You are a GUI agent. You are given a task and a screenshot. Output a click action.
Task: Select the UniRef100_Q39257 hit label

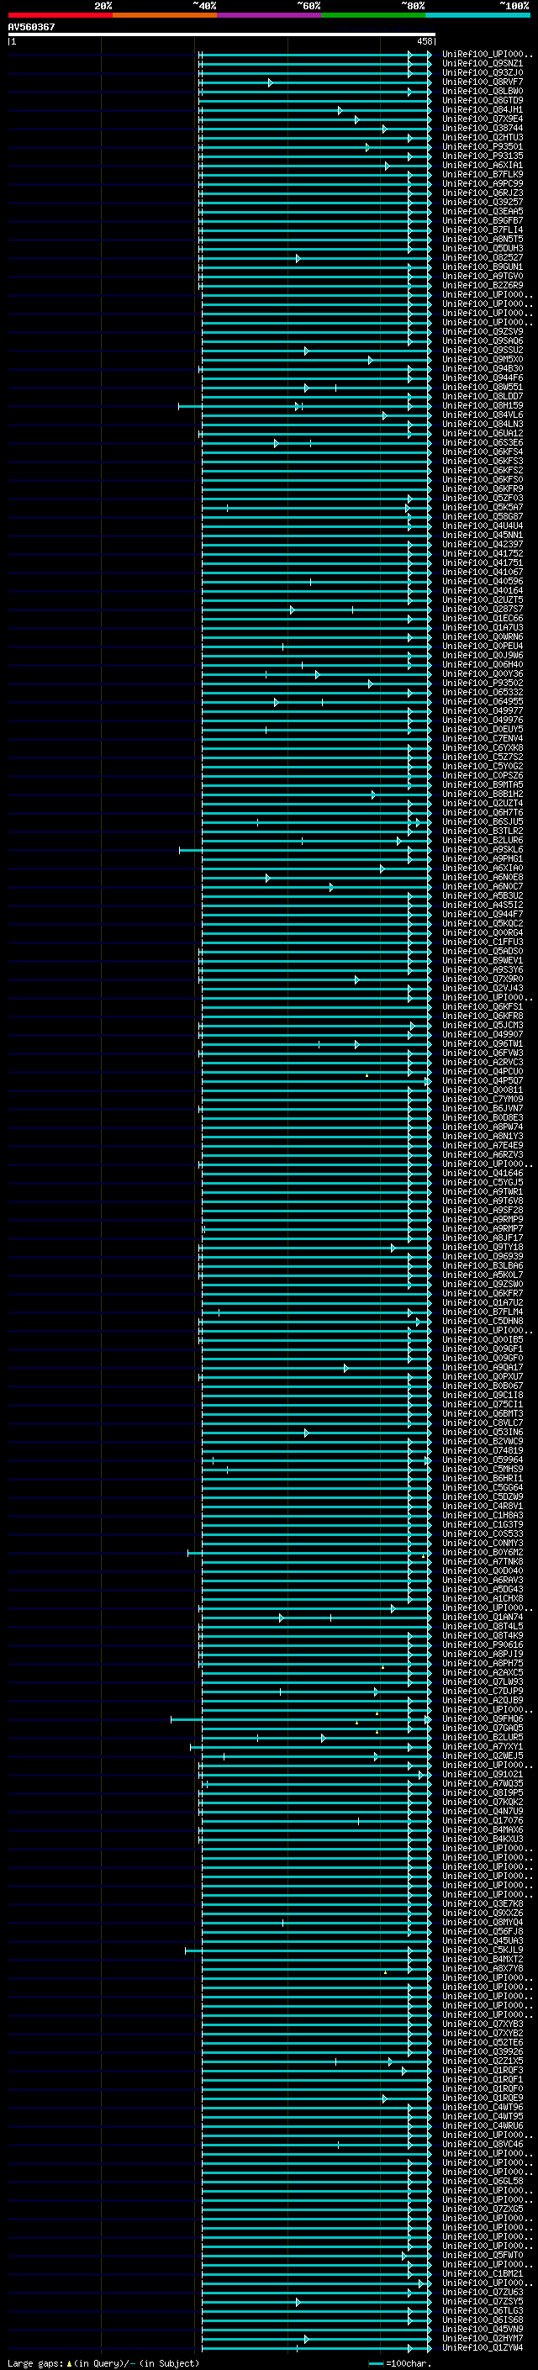(x=483, y=202)
